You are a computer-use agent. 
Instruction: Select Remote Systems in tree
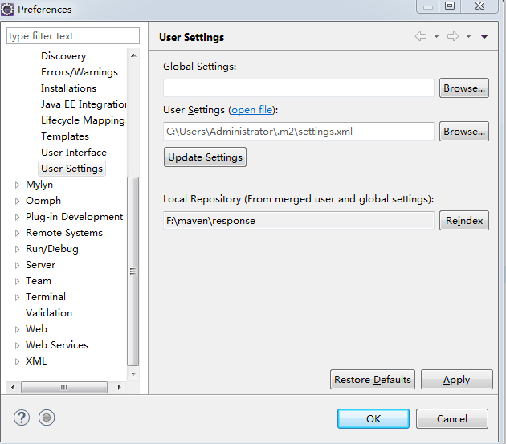tap(64, 233)
